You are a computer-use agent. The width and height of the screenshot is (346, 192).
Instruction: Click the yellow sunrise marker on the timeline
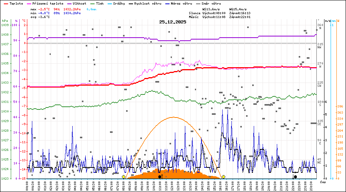tap(123, 177)
